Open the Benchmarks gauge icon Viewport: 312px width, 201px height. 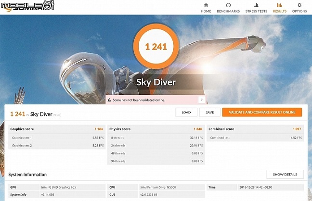pyautogui.click(x=228, y=5)
